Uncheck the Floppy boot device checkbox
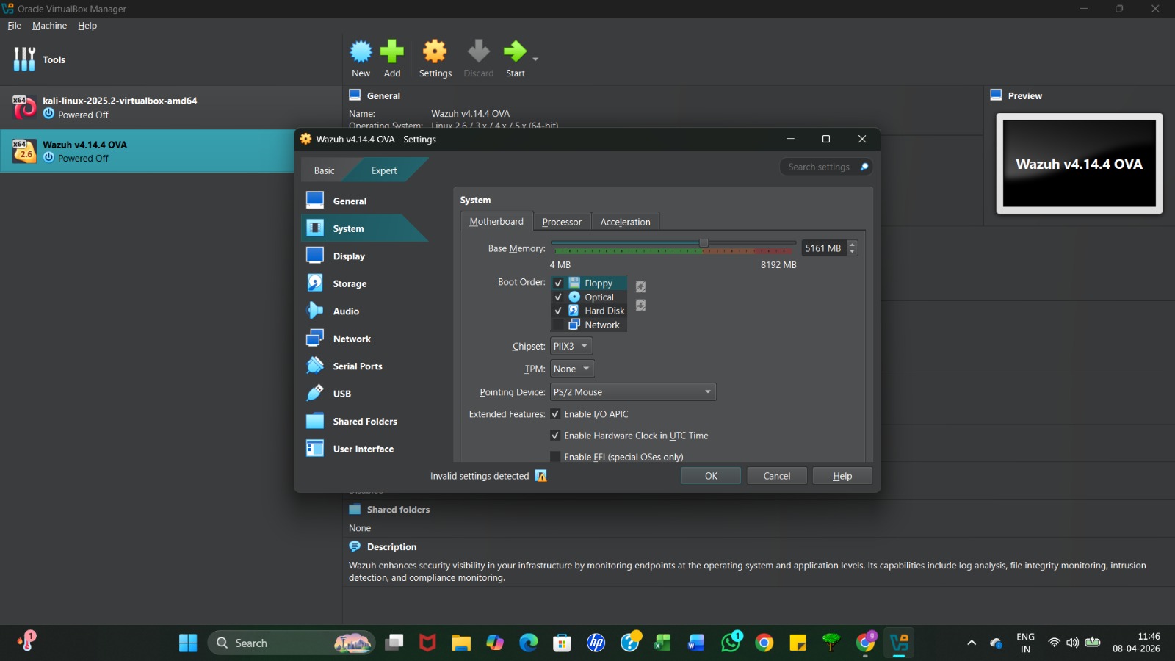 coord(558,283)
